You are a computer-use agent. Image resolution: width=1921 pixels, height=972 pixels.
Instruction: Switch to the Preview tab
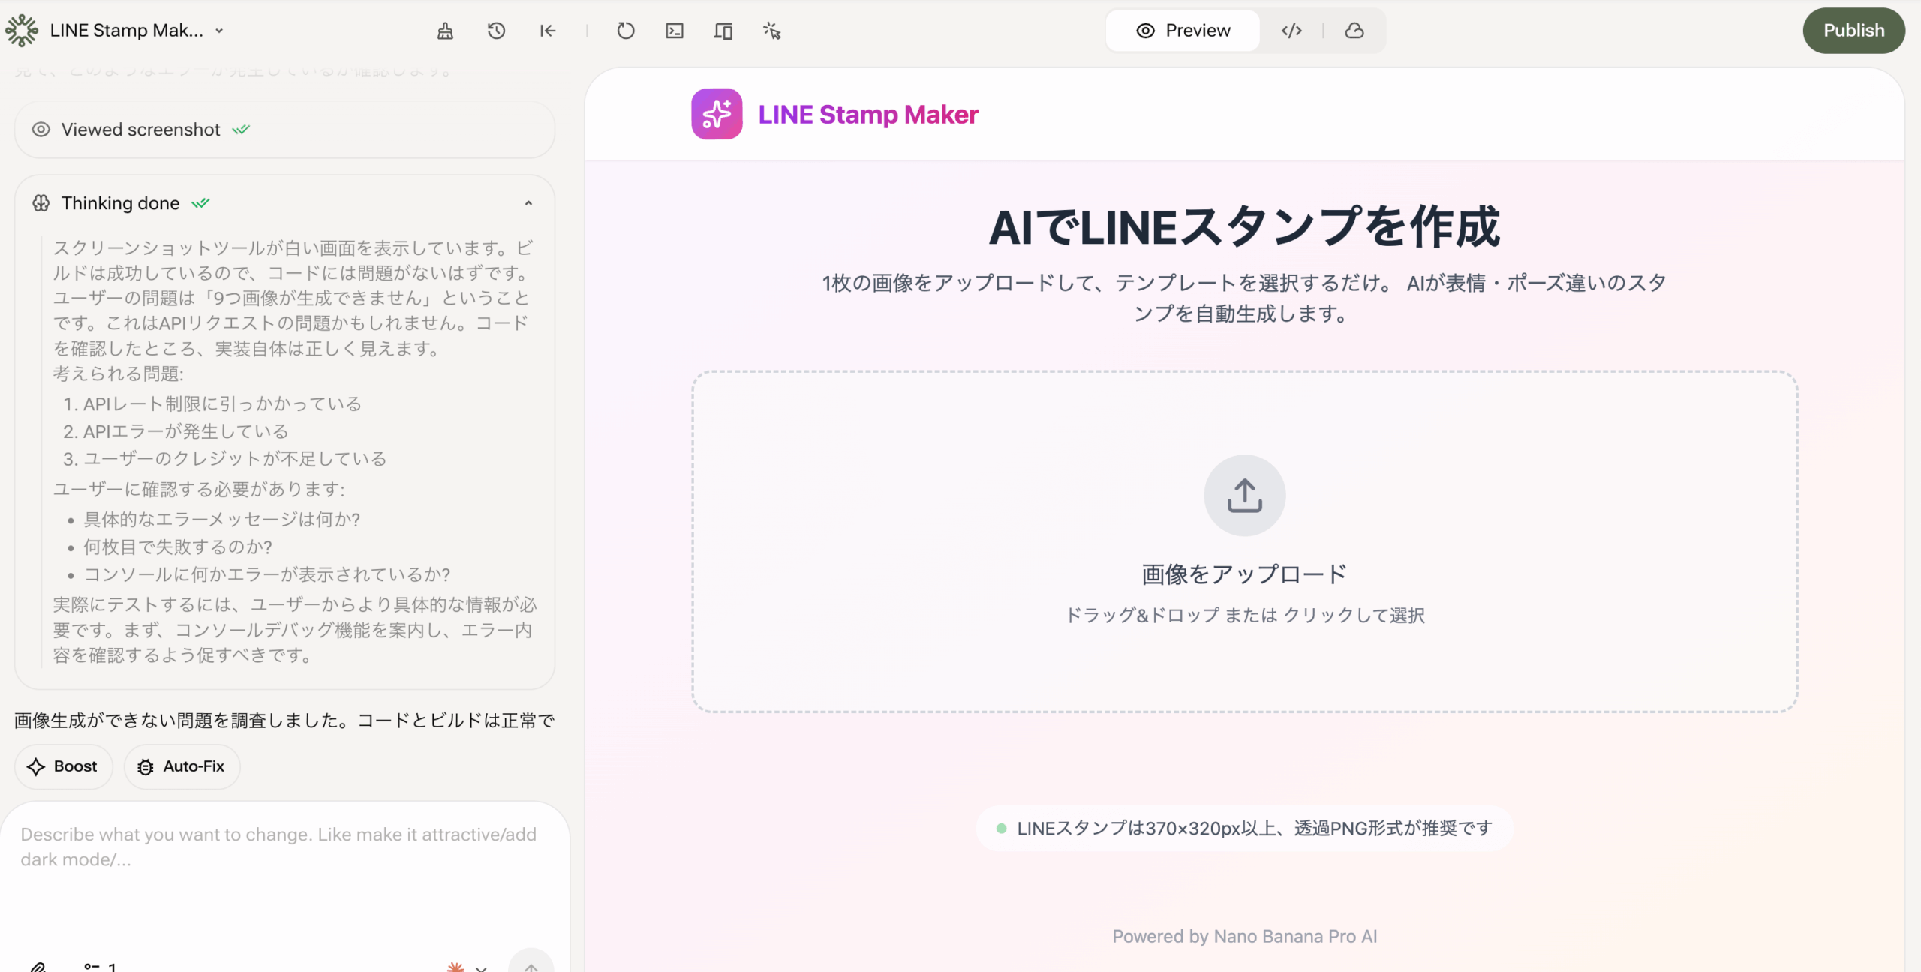pos(1183,30)
